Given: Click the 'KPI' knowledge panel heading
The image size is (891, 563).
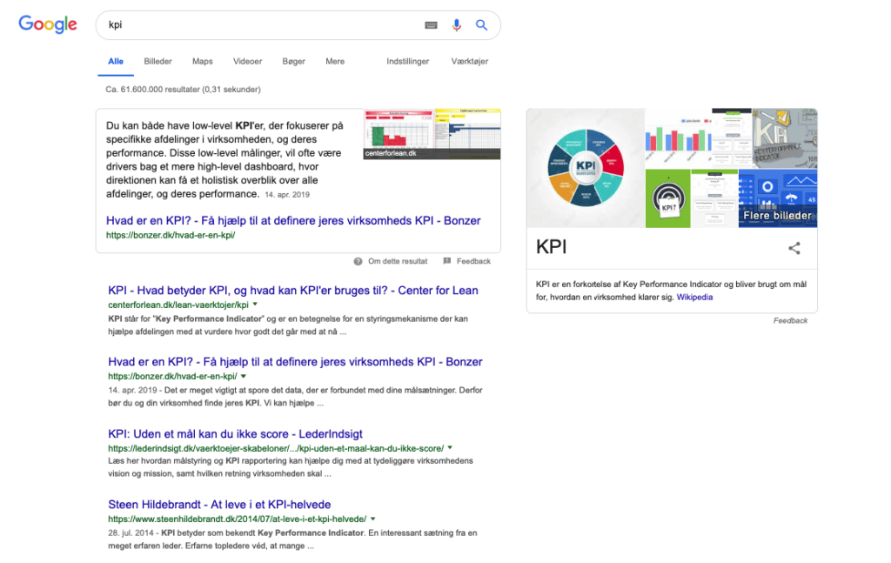Looking at the screenshot, I should [x=551, y=247].
